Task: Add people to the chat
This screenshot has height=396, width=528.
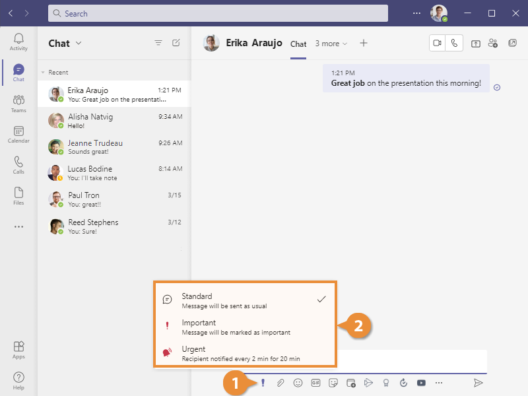Action: click(x=493, y=43)
